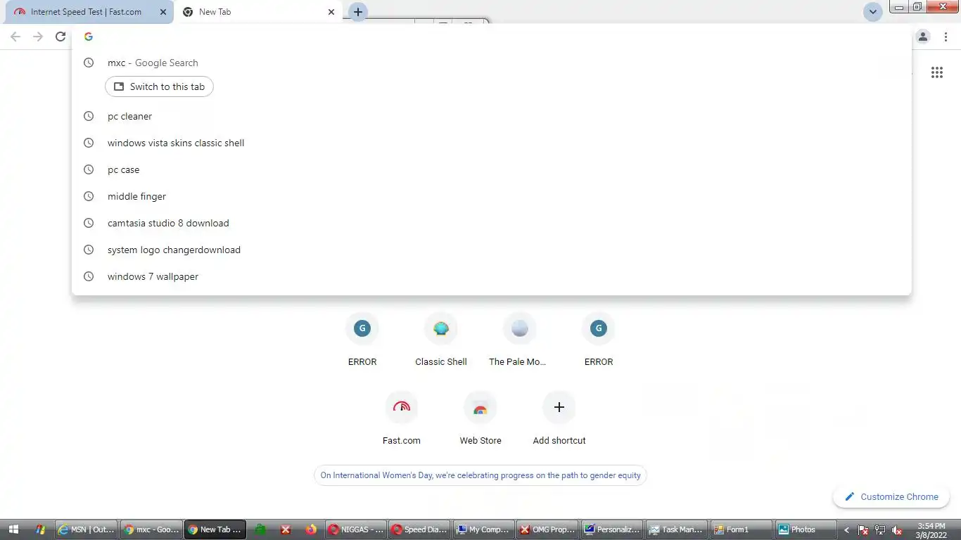Click Switch to this tab button

pyautogui.click(x=159, y=86)
